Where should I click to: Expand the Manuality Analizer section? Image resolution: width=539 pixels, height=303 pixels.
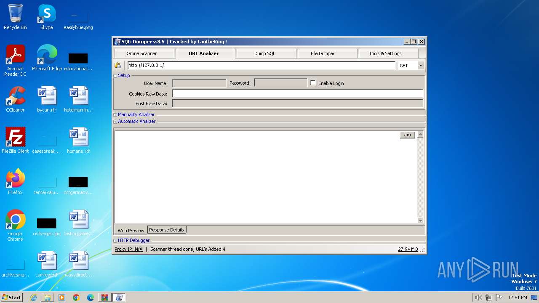click(x=115, y=115)
